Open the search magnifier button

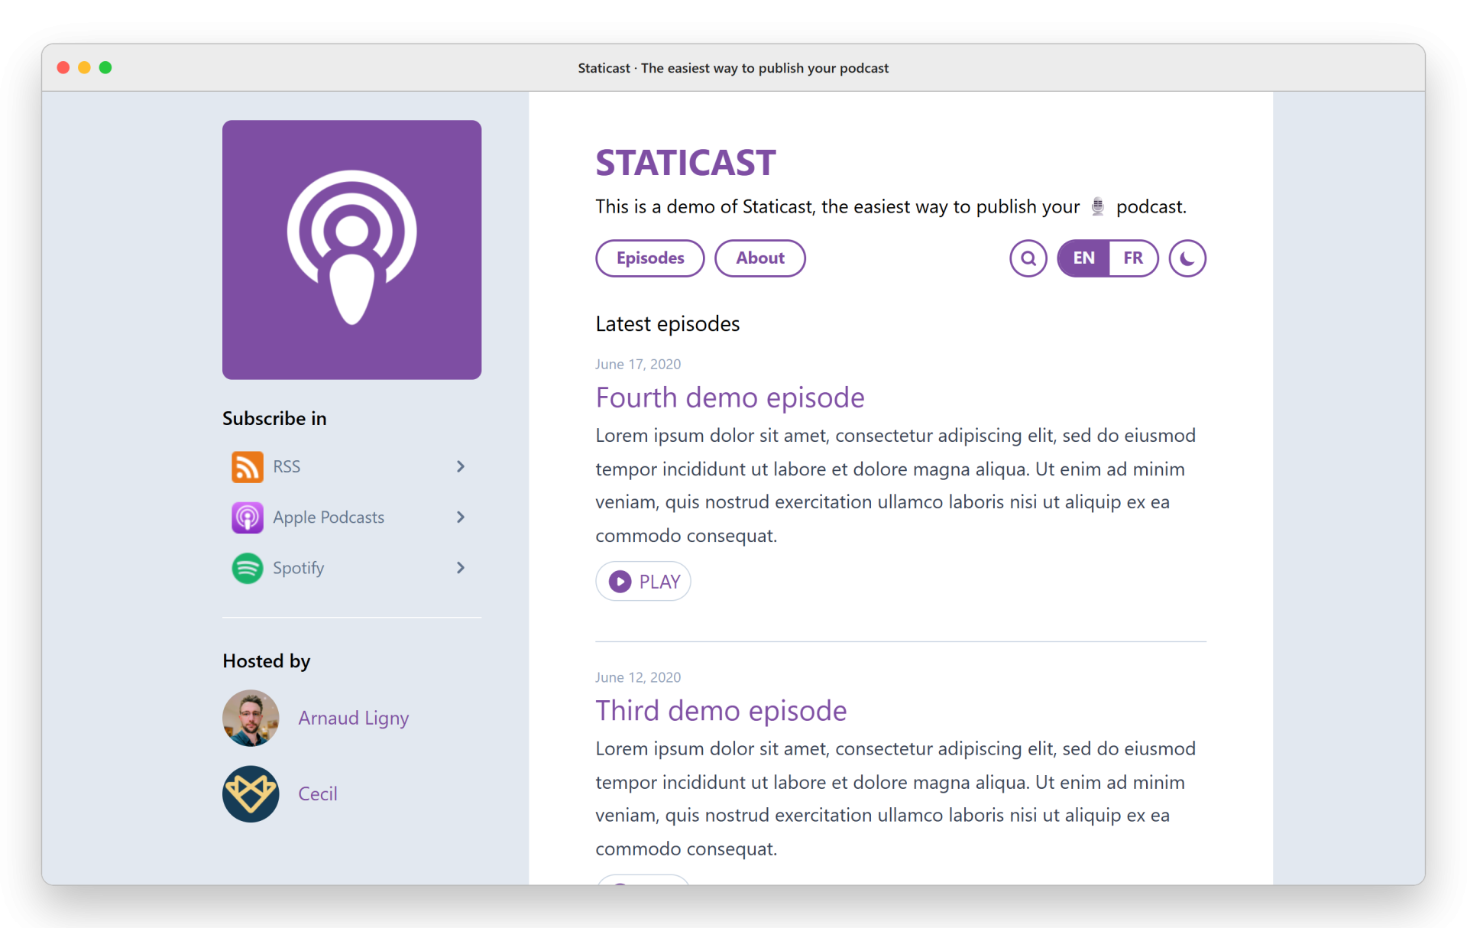click(x=1028, y=258)
